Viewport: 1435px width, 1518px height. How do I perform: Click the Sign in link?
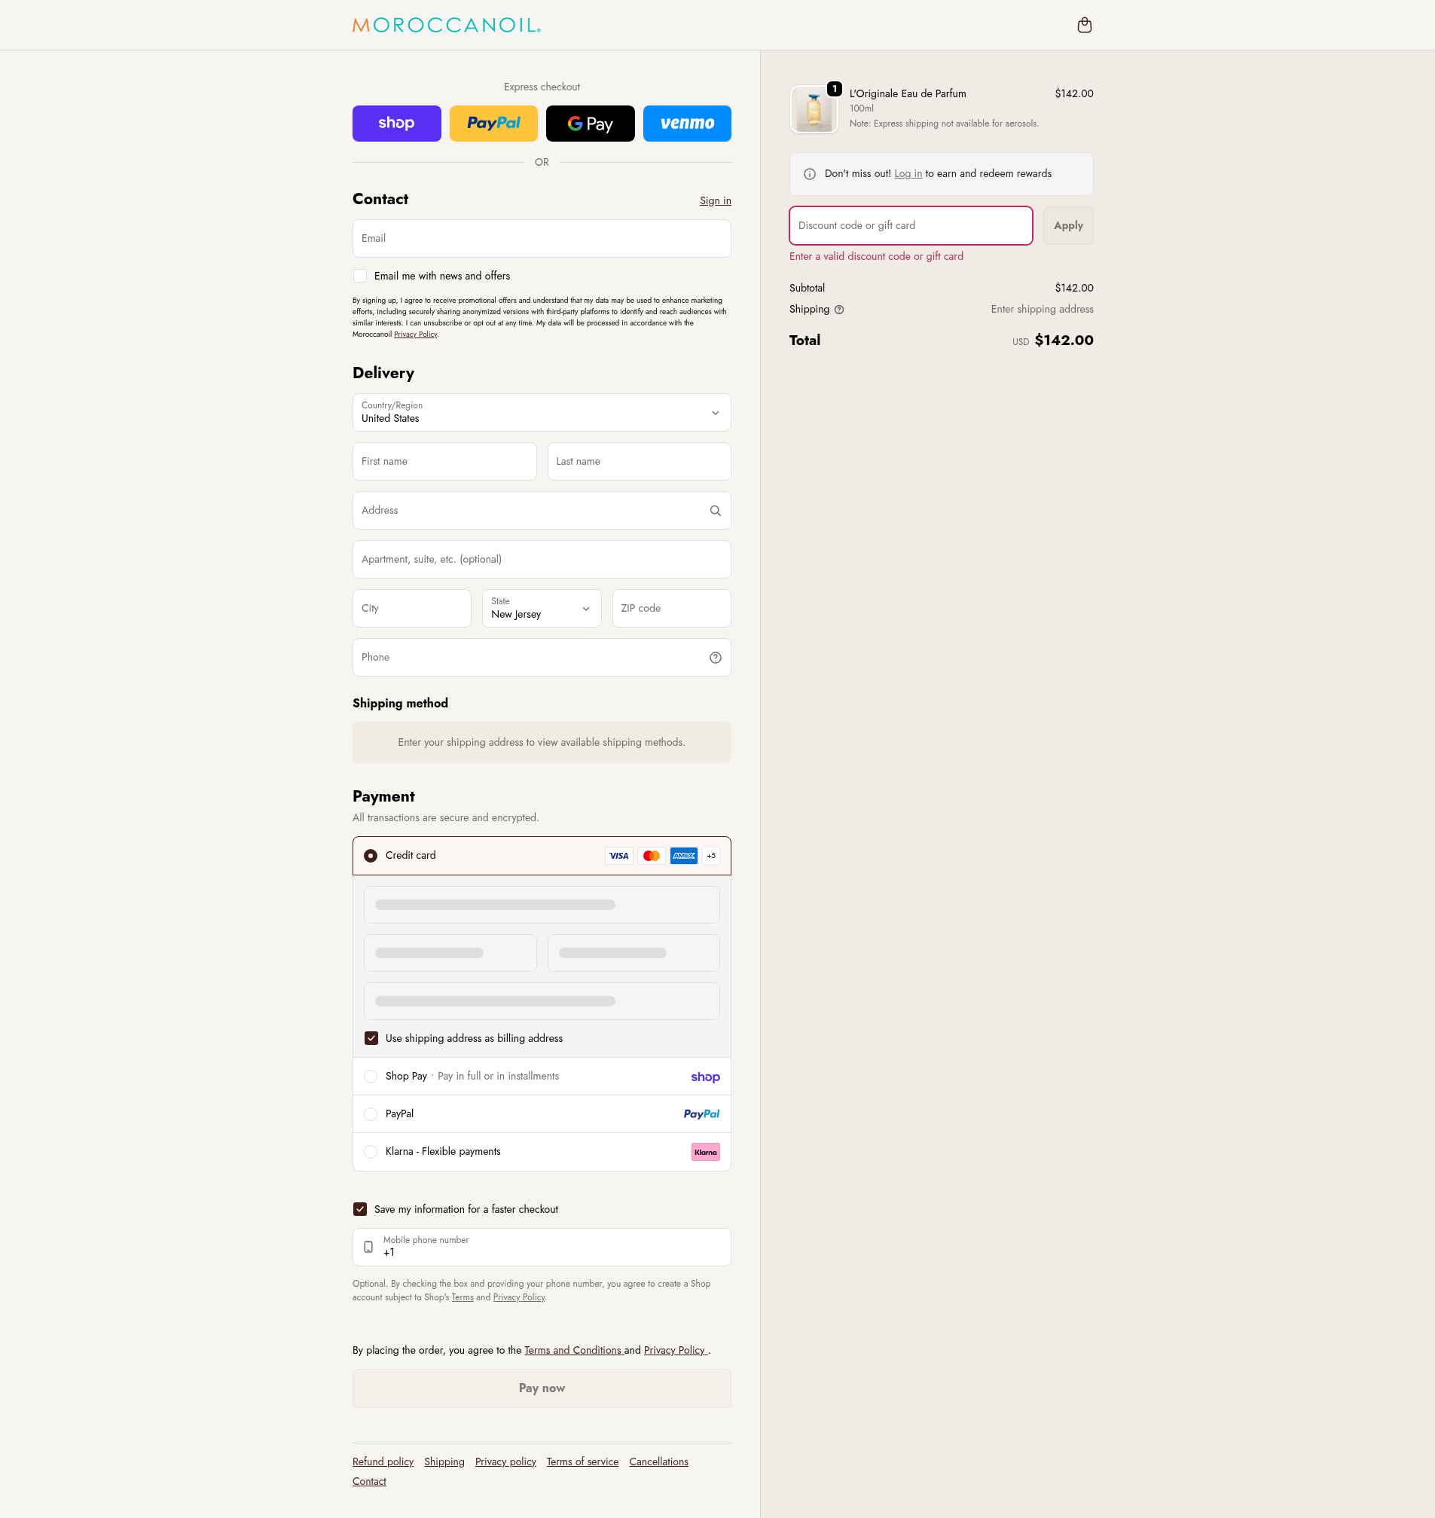click(715, 200)
